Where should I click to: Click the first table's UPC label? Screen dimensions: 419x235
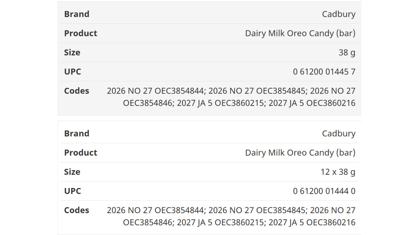(72, 72)
